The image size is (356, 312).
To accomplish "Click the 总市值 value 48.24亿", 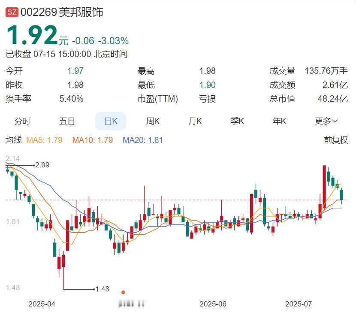I will click(332, 99).
